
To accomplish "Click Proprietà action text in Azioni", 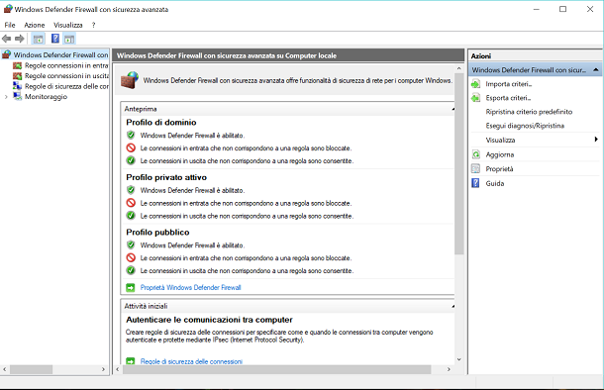I will pos(499,168).
